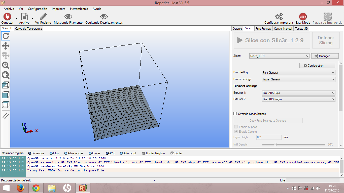Viewport: 344px width, 193px height.
Task: Open the Archivo menu
Action: coord(9,9)
